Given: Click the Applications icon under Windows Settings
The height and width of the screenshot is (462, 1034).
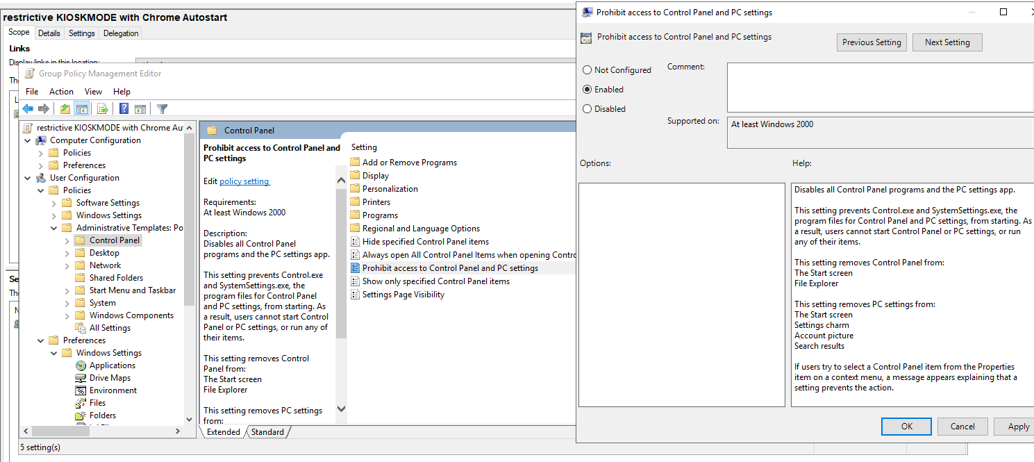Looking at the screenshot, I should [x=81, y=365].
